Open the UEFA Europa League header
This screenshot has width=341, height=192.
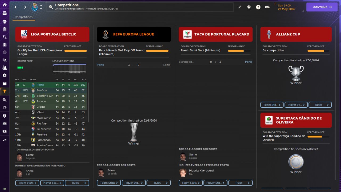tap(134, 34)
